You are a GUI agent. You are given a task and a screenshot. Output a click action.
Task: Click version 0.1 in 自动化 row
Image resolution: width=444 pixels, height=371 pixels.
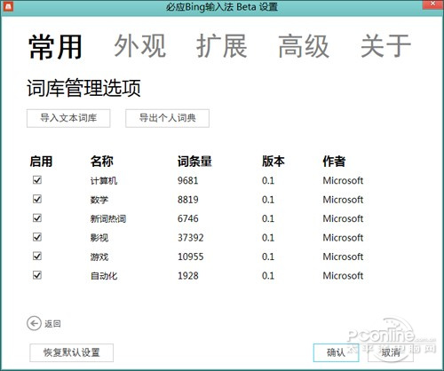click(x=268, y=276)
